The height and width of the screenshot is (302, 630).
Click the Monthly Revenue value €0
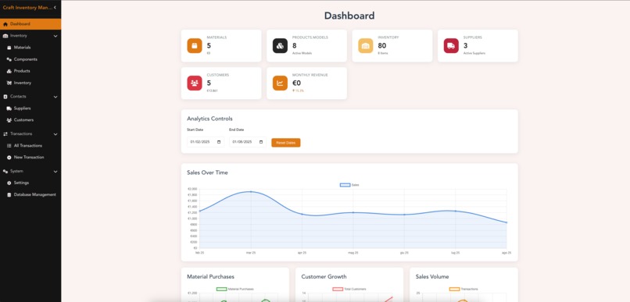(x=296, y=83)
